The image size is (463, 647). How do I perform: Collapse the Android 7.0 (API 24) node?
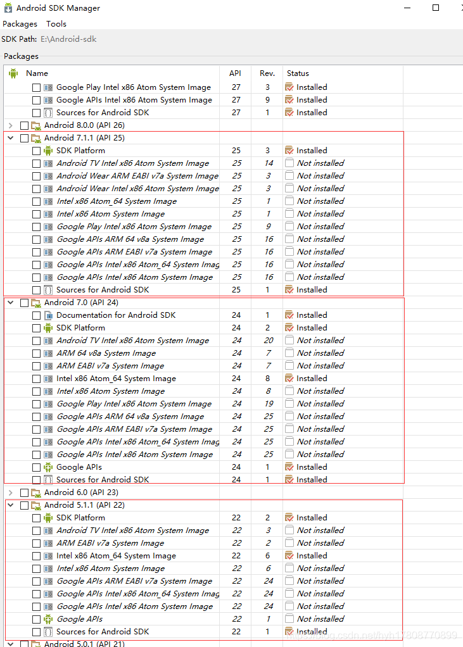(x=11, y=303)
